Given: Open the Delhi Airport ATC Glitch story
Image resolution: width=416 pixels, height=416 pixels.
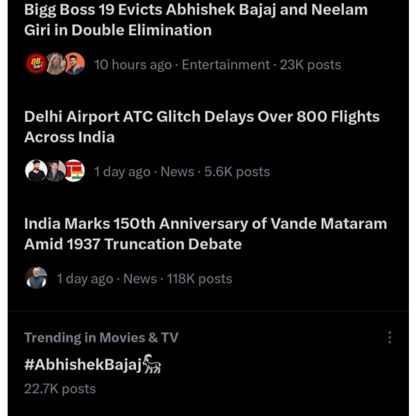Looking at the screenshot, I should pyautogui.click(x=202, y=127).
